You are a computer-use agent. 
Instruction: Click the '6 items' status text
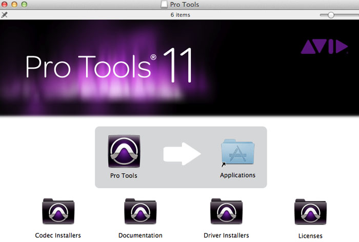[181, 15]
